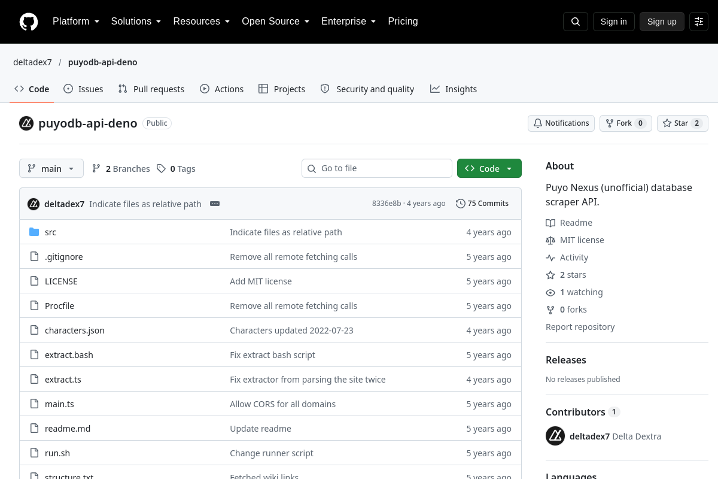Expand the Solutions menu
This screenshot has width=718, height=479.
[x=136, y=22]
